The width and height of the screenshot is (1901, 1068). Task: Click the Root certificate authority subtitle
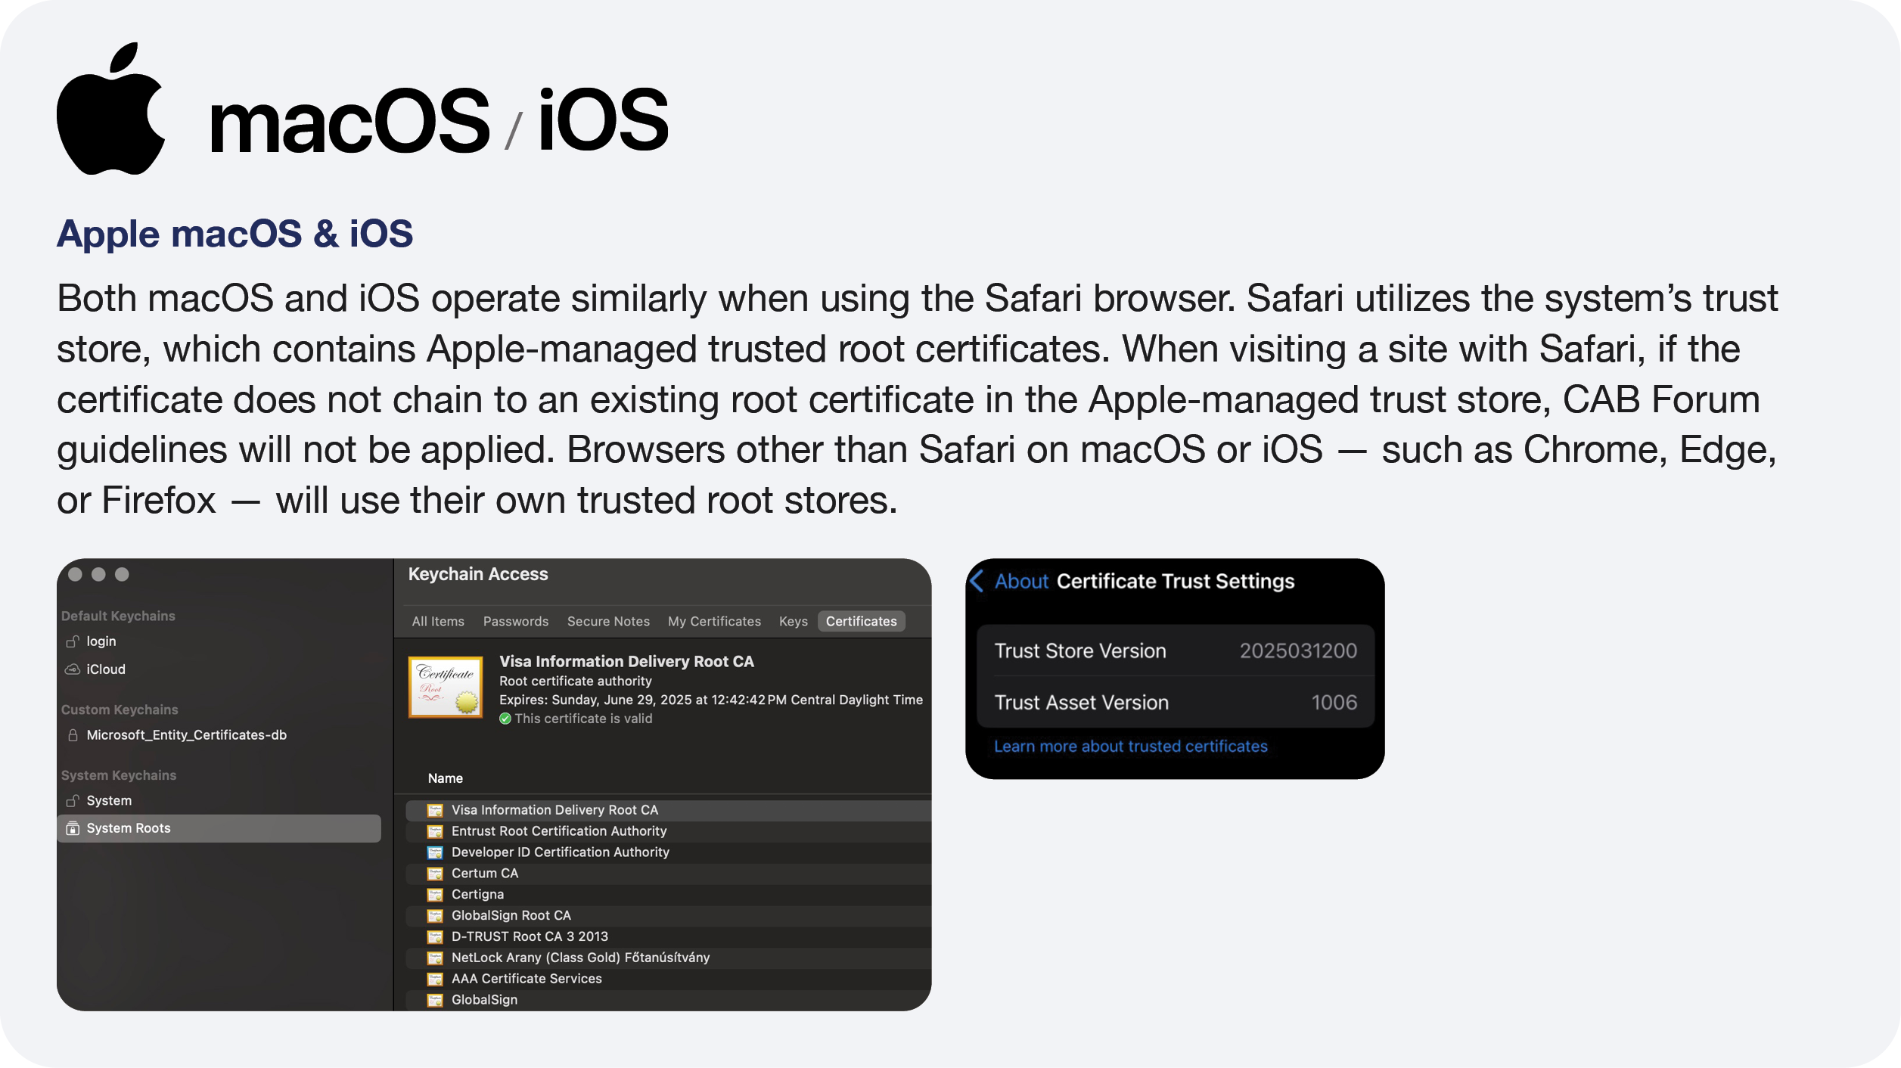click(x=576, y=681)
